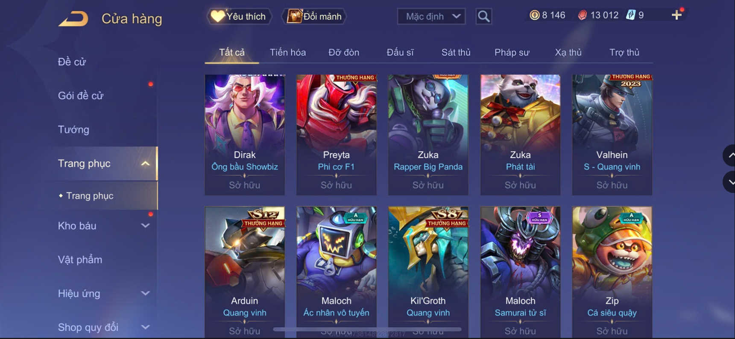This screenshot has height=339, width=735.
Task: Open the Mặc định sort dropdown
Action: (431, 17)
